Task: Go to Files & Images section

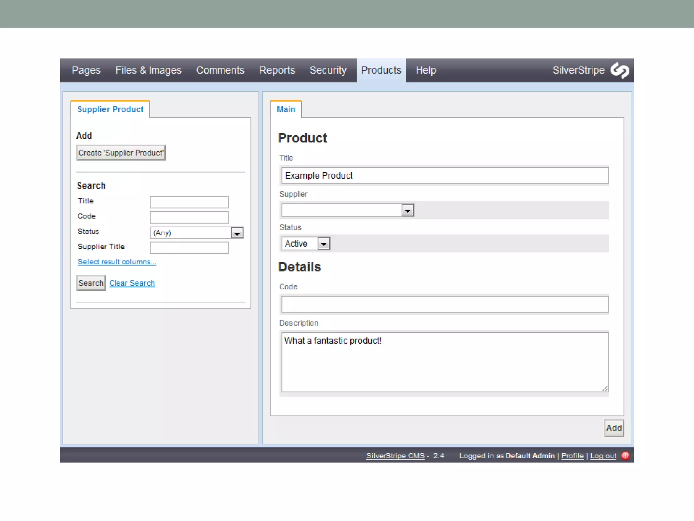Action: (x=148, y=70)
